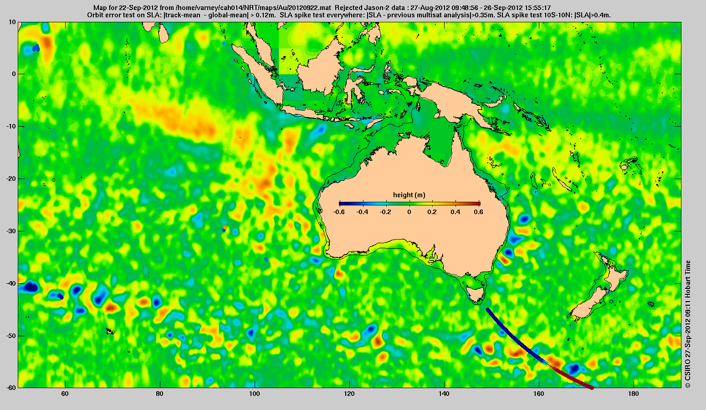Screen dimensions: 706x410
Task: Click latitude axis label "-50"
Action: pyautogui.click(x=10, y=336)
